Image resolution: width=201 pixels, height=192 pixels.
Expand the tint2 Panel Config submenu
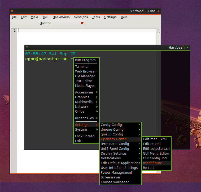[120, 148]
